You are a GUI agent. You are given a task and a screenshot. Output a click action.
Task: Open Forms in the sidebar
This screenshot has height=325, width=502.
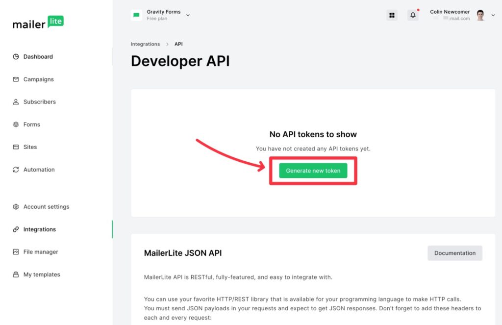(x=31, y=125)
